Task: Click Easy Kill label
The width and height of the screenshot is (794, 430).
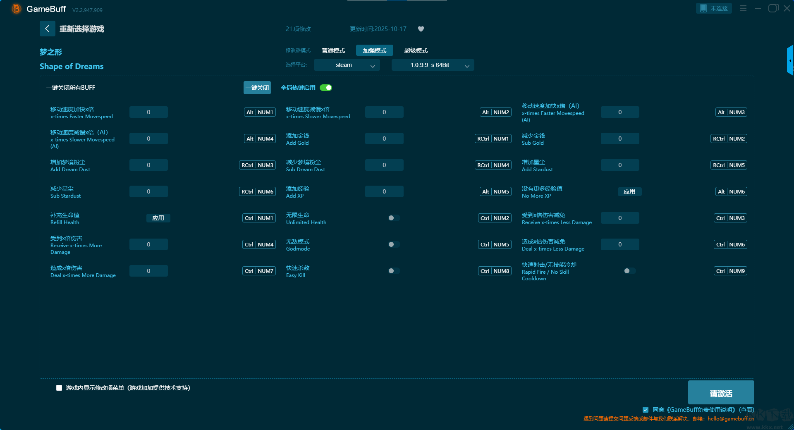Action: pos(296,275)
